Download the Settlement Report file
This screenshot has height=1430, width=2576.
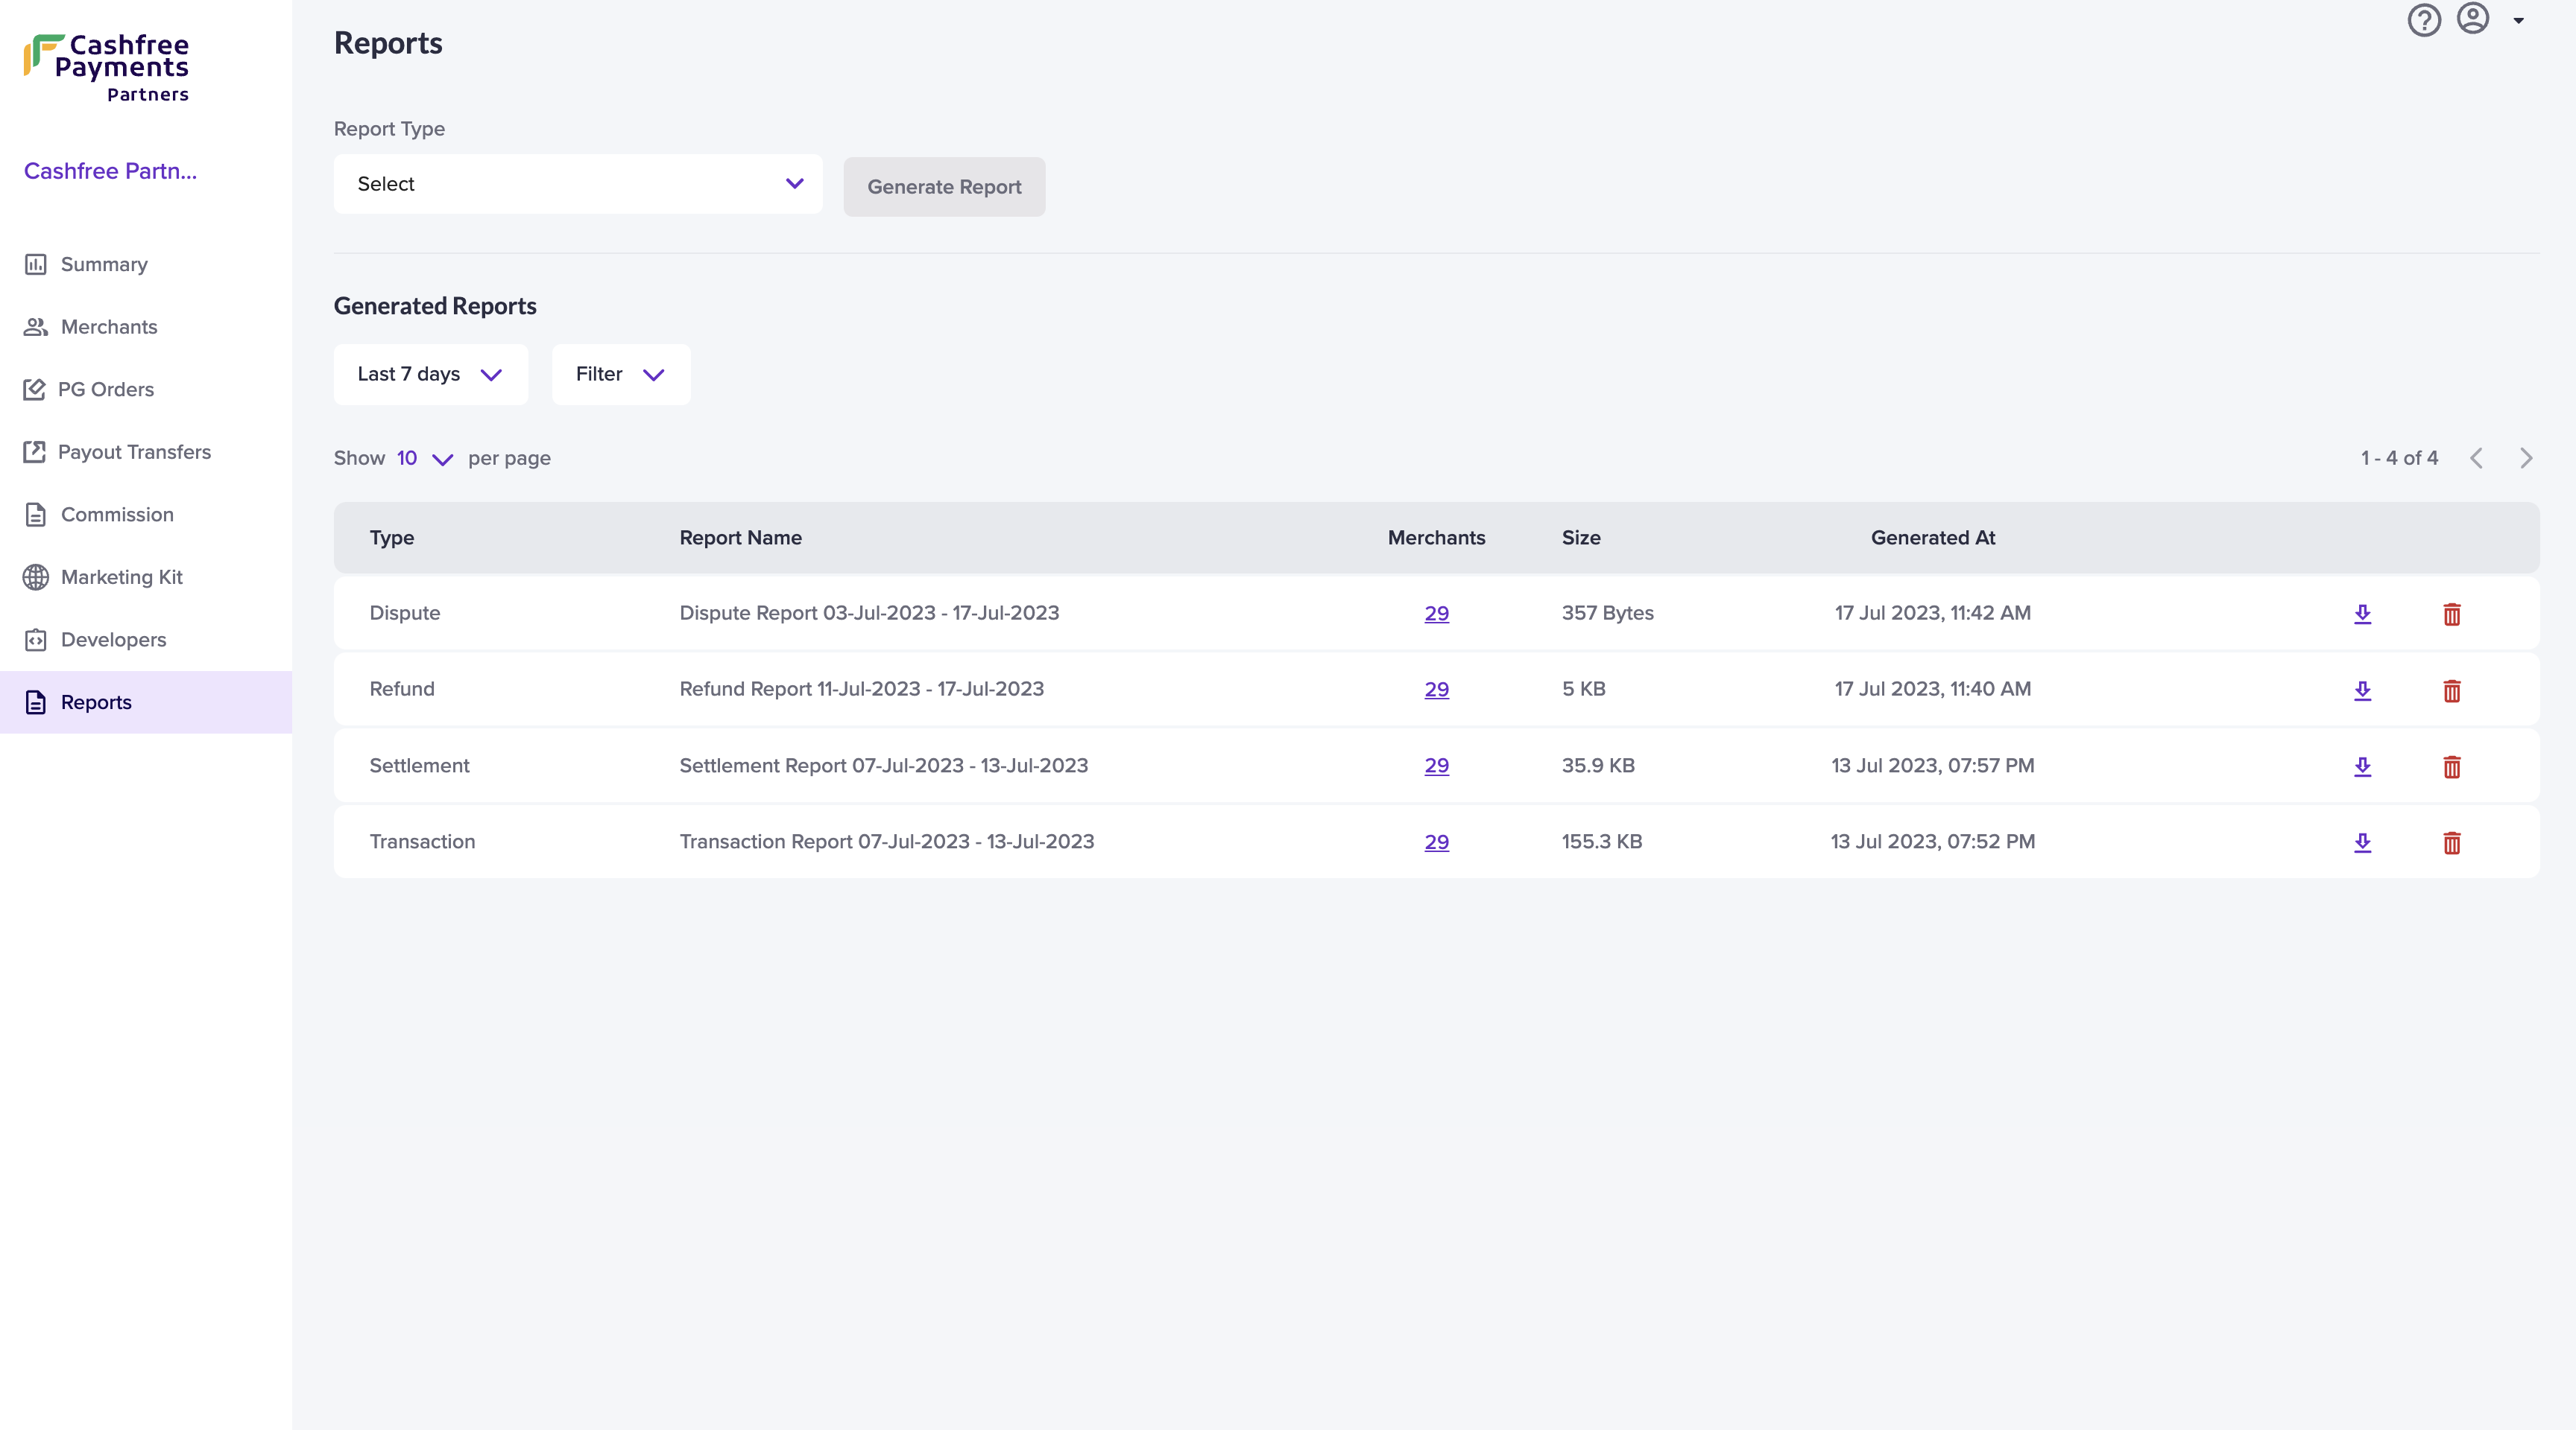tap(2362, 766)
